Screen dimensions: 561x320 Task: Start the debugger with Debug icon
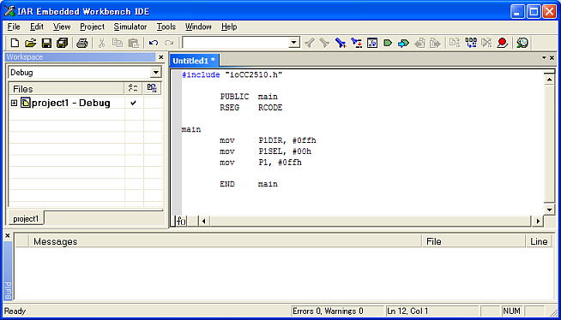tap(522, 43)
